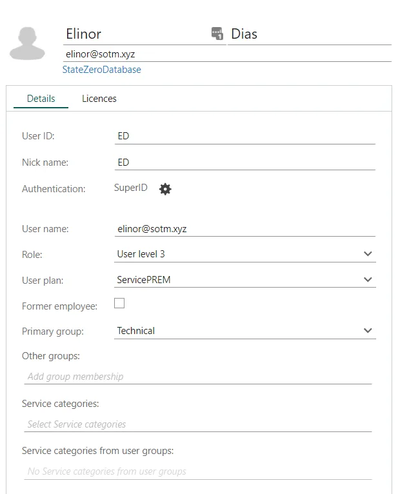Select the Details tab
The width and height of the screenshot is (398, 494).
(x=41, y=99)
